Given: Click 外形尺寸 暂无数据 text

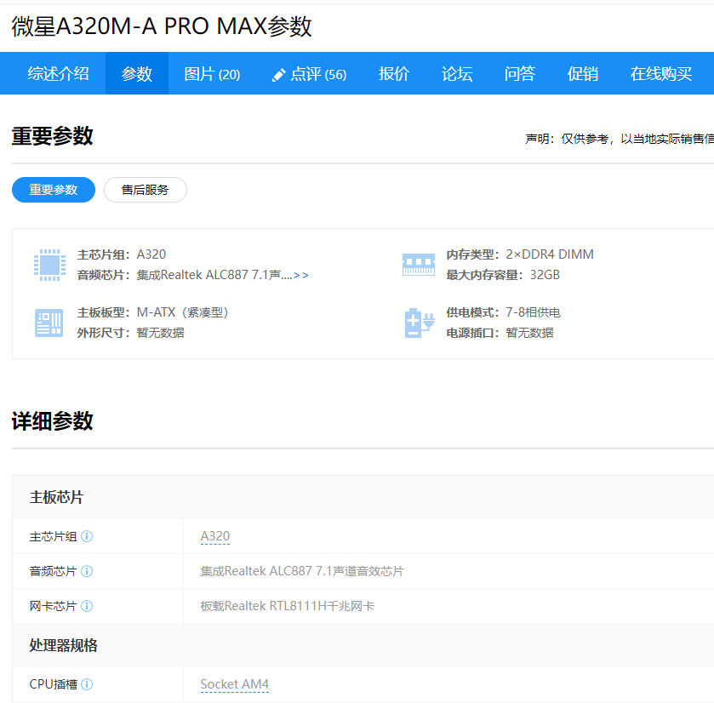Looking at the screenshot, I should point(131,333).
